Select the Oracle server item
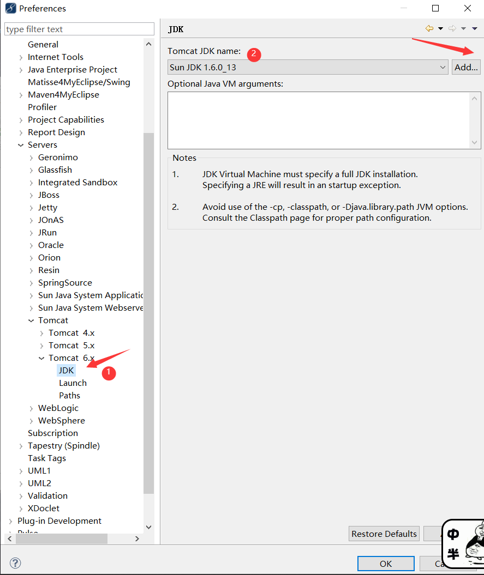The image size is (484, 575). point(51,245)
